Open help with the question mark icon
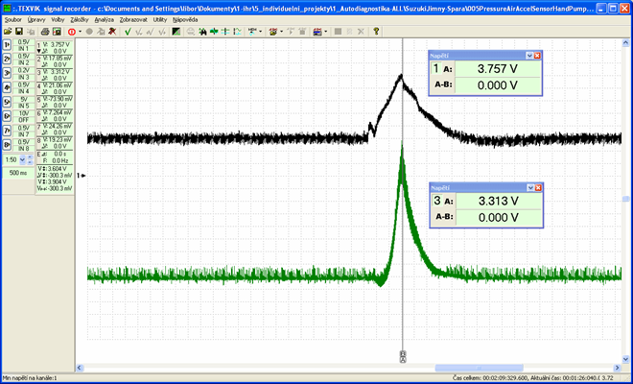633x384 pixels. pyautogui.click(x=376, y=32)
